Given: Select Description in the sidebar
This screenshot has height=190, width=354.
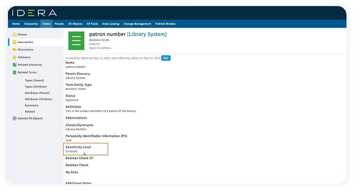Looking at the screenshot, I should coord(25,42).
